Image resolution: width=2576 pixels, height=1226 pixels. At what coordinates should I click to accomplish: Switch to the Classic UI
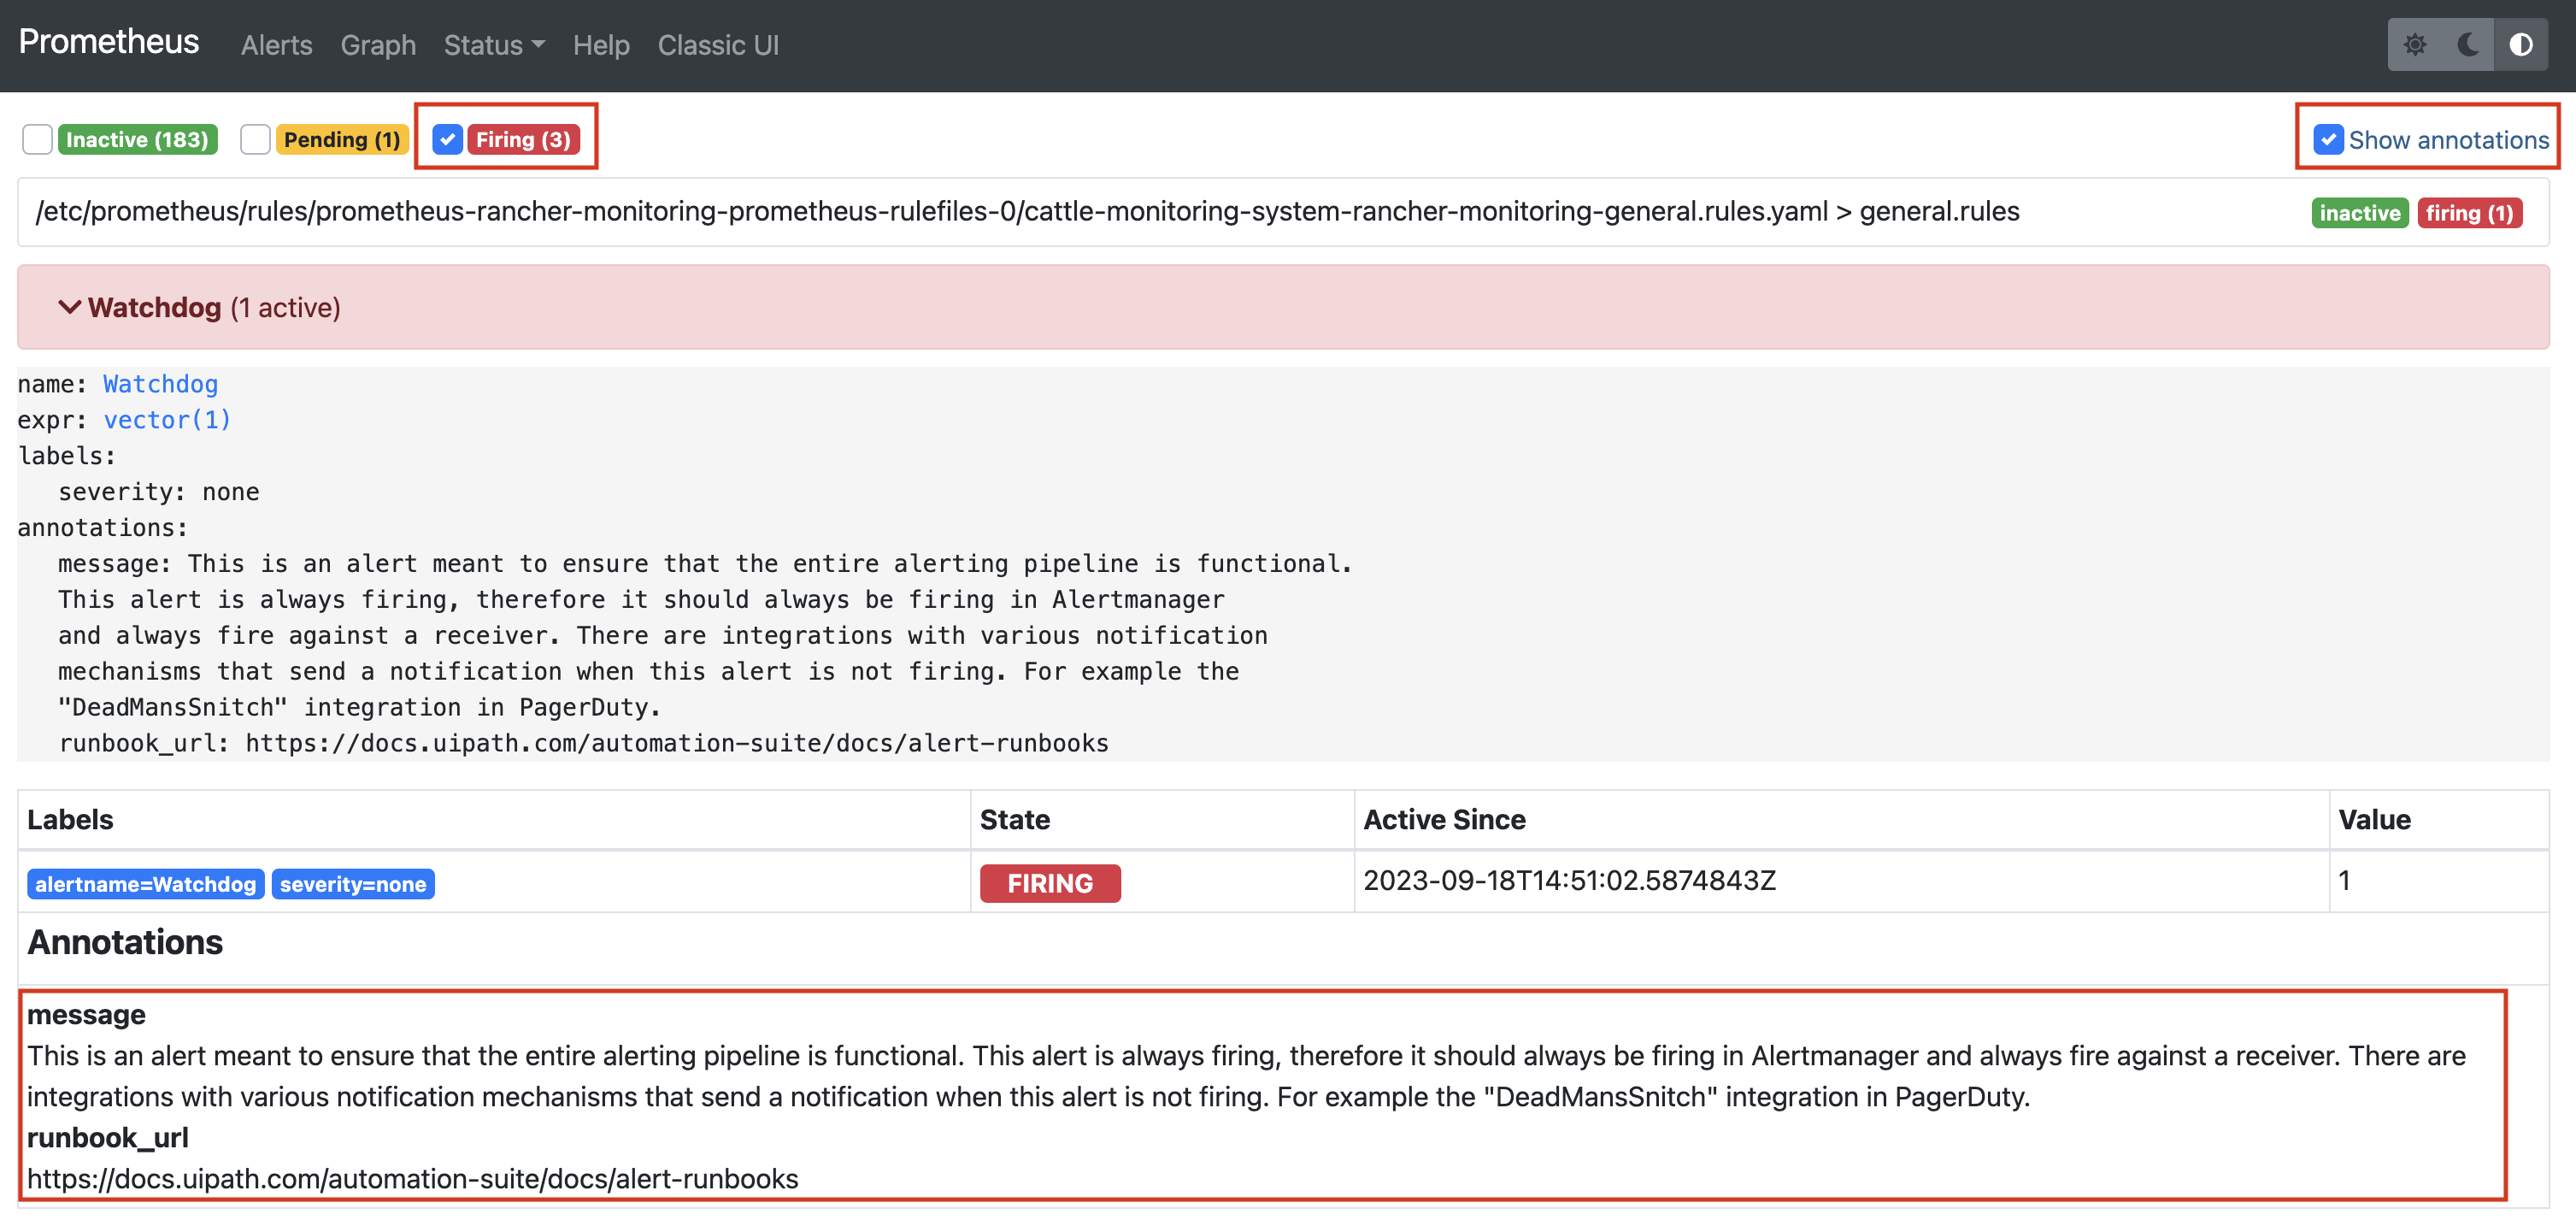[718, 45]
